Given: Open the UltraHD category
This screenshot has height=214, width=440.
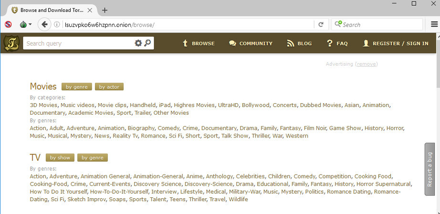Looking at the screenshot, I should click(x=228, y=105).
